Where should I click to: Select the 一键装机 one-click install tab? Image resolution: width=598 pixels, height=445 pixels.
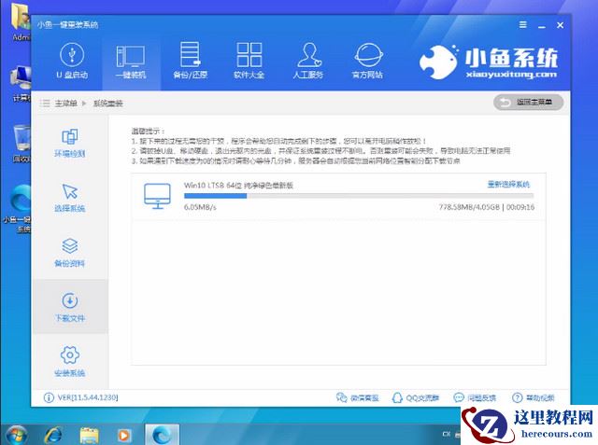point(131,61)
